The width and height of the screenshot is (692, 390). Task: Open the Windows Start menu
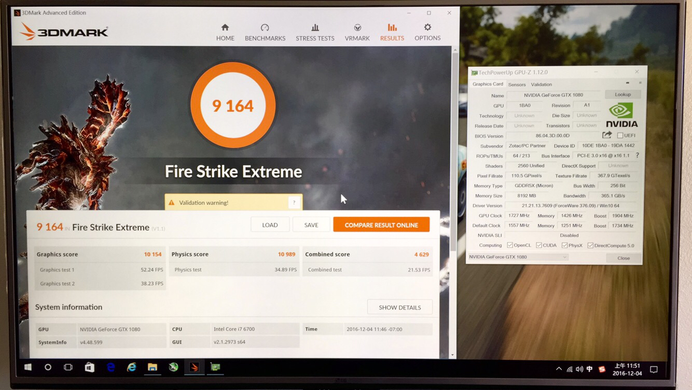(28, 367)
